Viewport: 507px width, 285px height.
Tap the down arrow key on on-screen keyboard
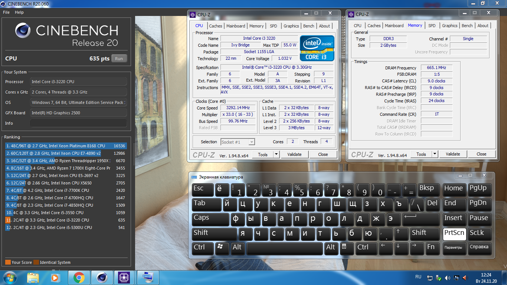click(x=401, y=248)
